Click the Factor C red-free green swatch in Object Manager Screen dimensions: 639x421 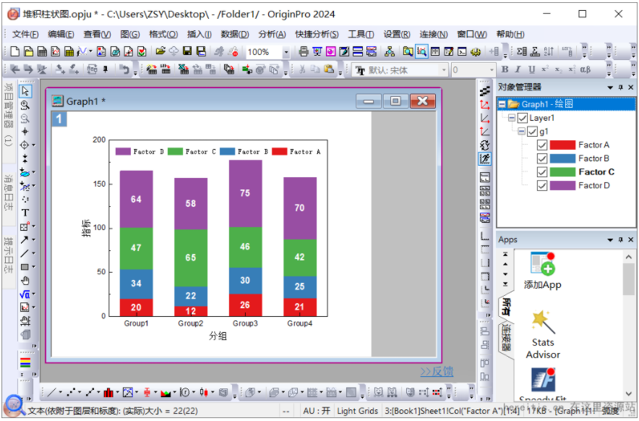point(562,172)
